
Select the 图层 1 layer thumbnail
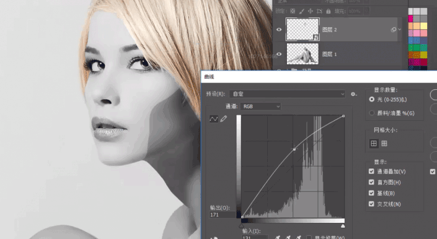coord(302,54)
